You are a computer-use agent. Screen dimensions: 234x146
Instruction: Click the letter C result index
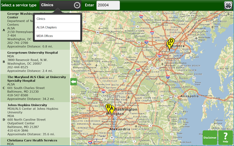click(x=4, y=88)
